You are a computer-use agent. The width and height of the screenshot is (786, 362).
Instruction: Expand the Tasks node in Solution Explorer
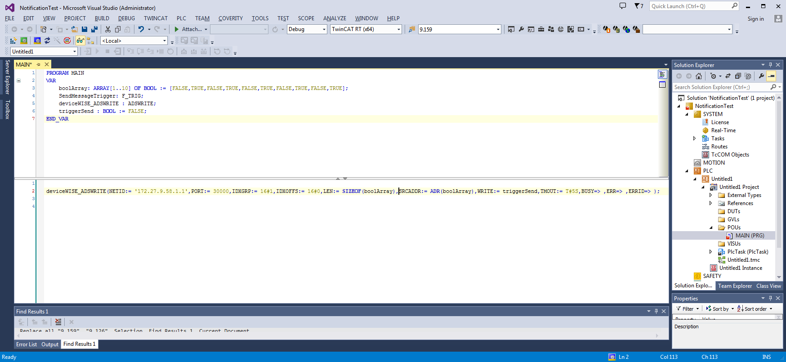coord(694,139)
